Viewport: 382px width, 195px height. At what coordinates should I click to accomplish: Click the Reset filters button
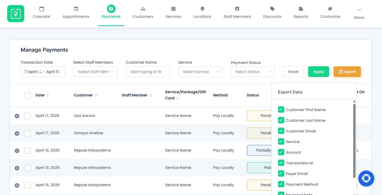coord(293,72)
